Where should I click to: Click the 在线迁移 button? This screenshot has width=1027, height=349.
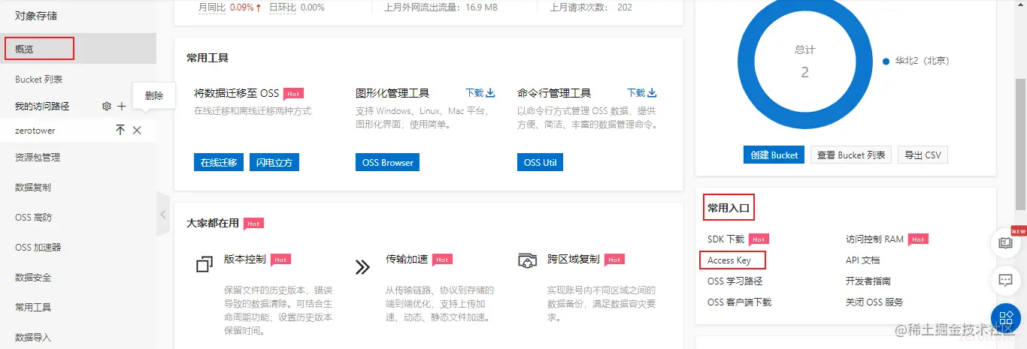219,162
